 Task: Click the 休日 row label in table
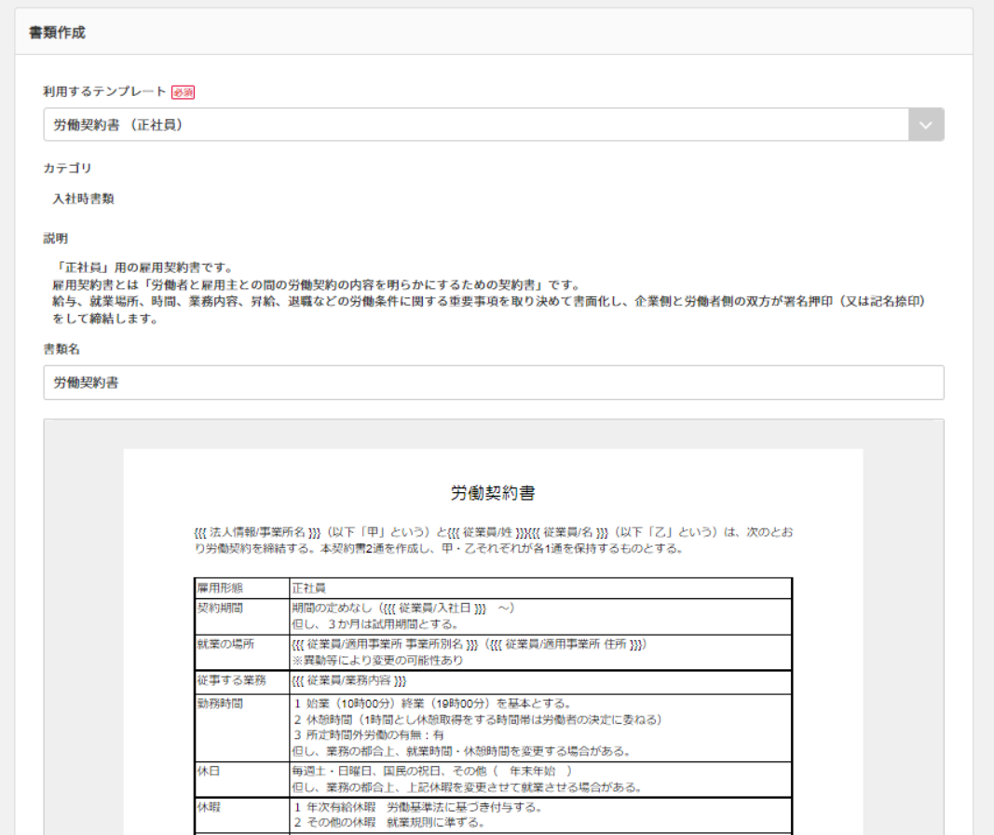pos(209,772)
